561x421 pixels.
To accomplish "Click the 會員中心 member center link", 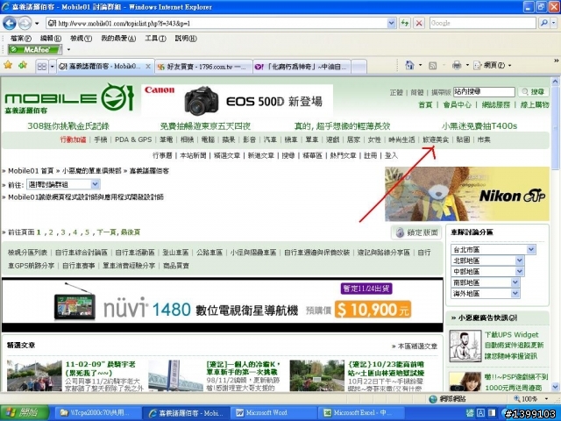I will (x=457, y=105).
